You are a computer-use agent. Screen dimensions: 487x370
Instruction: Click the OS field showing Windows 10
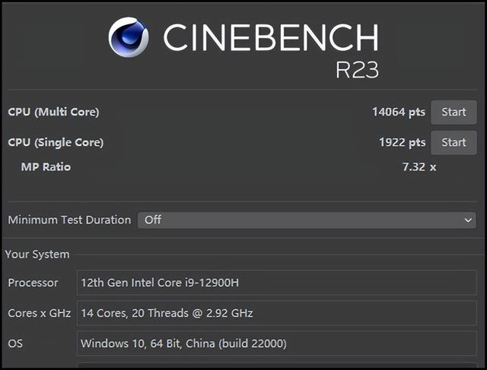tap(276, 343)
